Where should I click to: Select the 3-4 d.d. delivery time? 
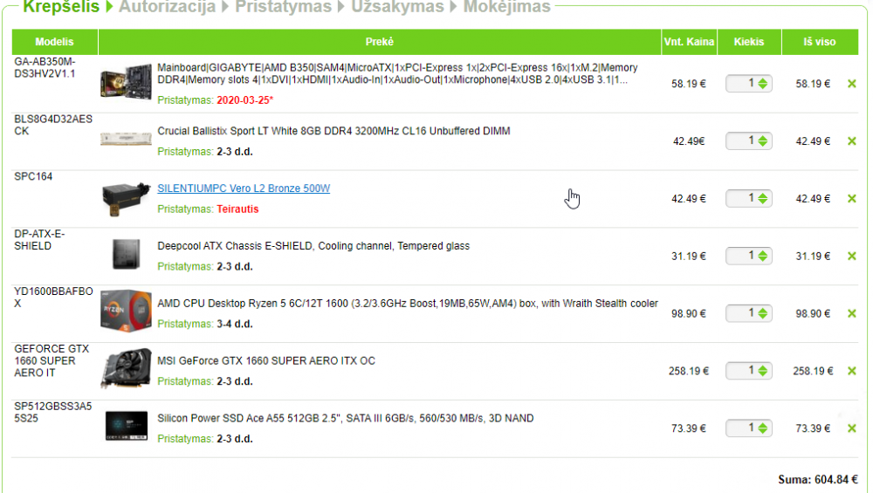(234, 325)
